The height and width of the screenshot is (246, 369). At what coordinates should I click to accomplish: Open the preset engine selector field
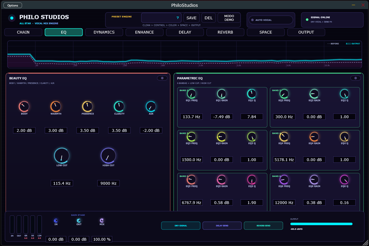[161, 18]
